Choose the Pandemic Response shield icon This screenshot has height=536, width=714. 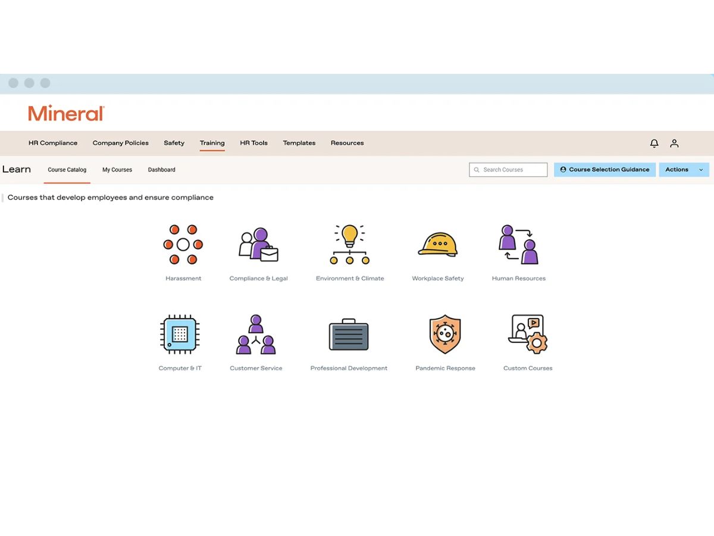coord(445,334)
